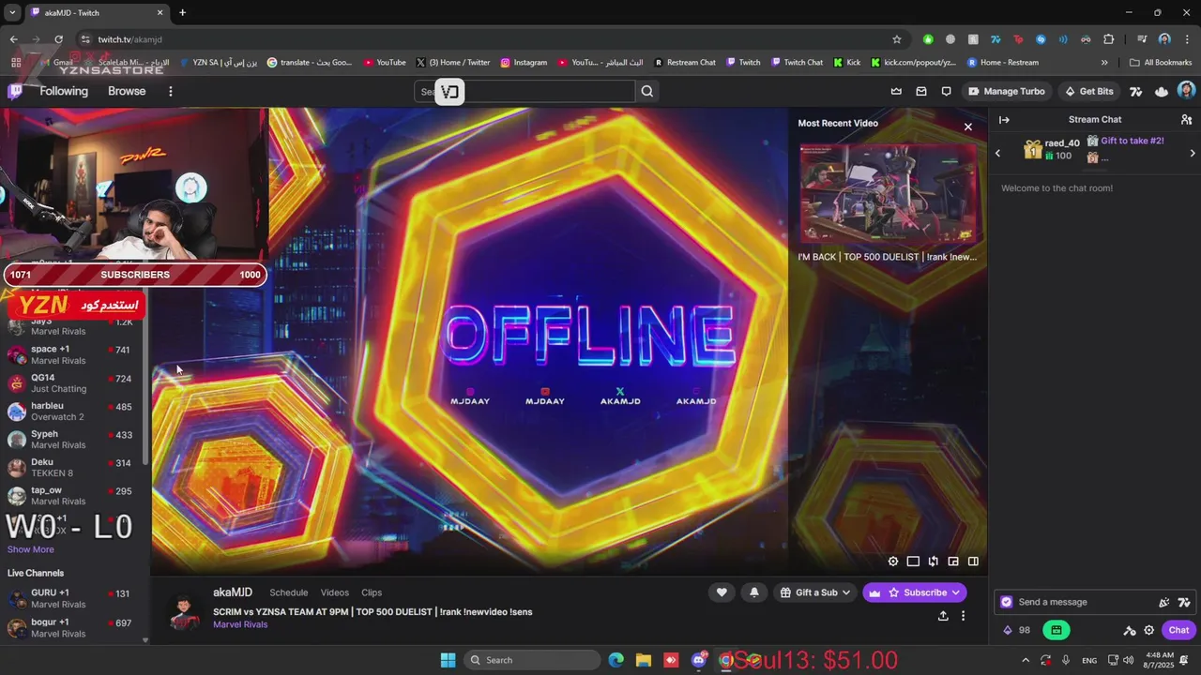This screenshot has width=1201, height=675.
Task: Click the taskbar Search box
Action: (532, 660)
